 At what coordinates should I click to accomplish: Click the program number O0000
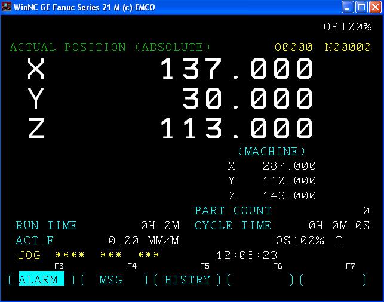click(293, 47)
